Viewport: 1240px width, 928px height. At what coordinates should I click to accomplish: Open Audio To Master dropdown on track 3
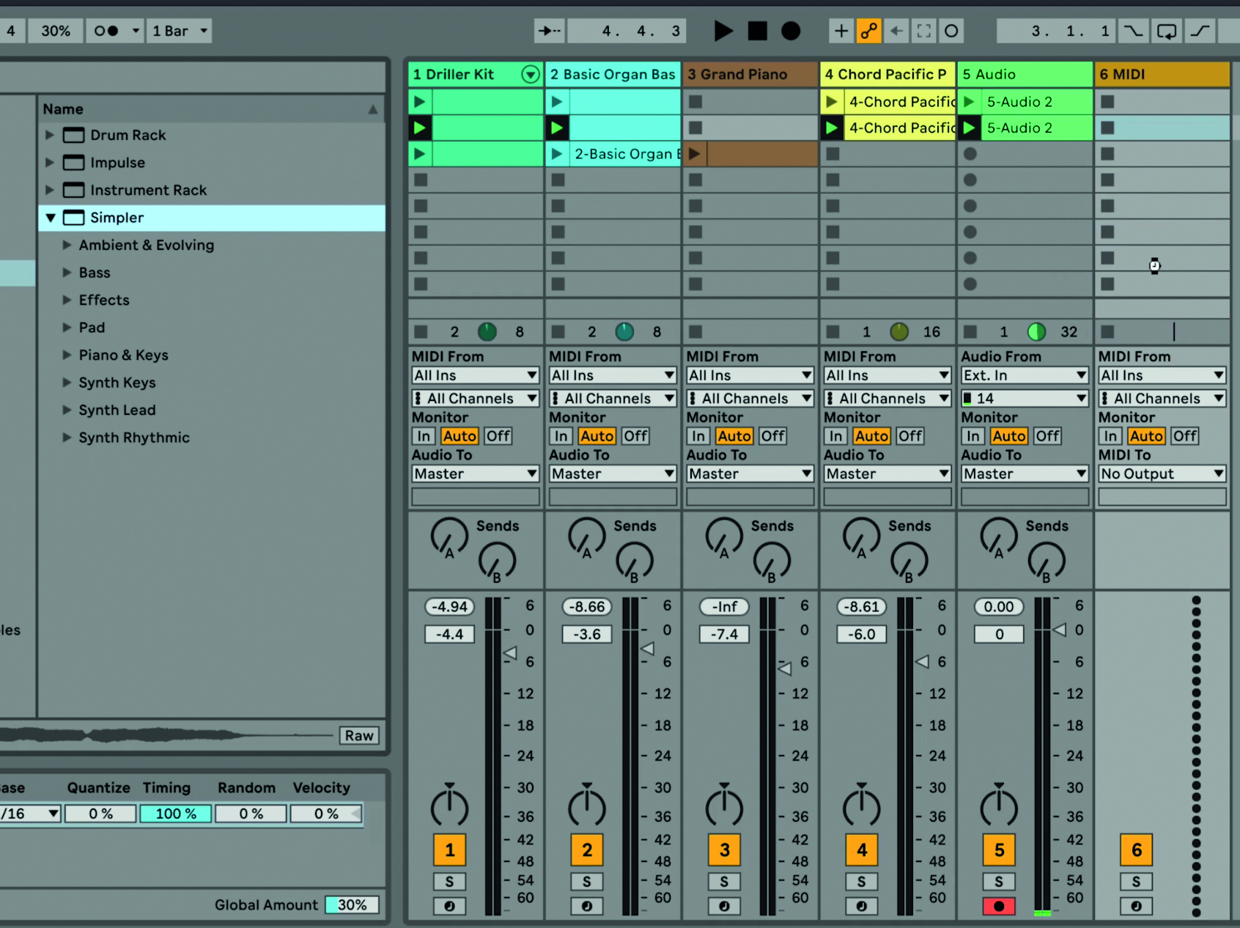click(x=750, y=474)
